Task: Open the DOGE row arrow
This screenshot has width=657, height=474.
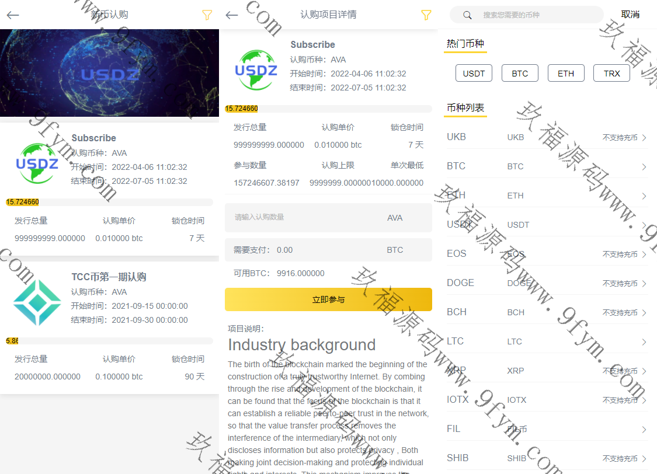Action: (x=644, y=284)
